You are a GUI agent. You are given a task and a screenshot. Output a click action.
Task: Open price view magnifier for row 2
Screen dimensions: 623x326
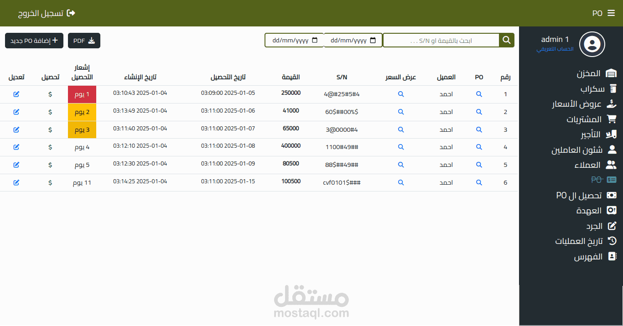(401, 112)
